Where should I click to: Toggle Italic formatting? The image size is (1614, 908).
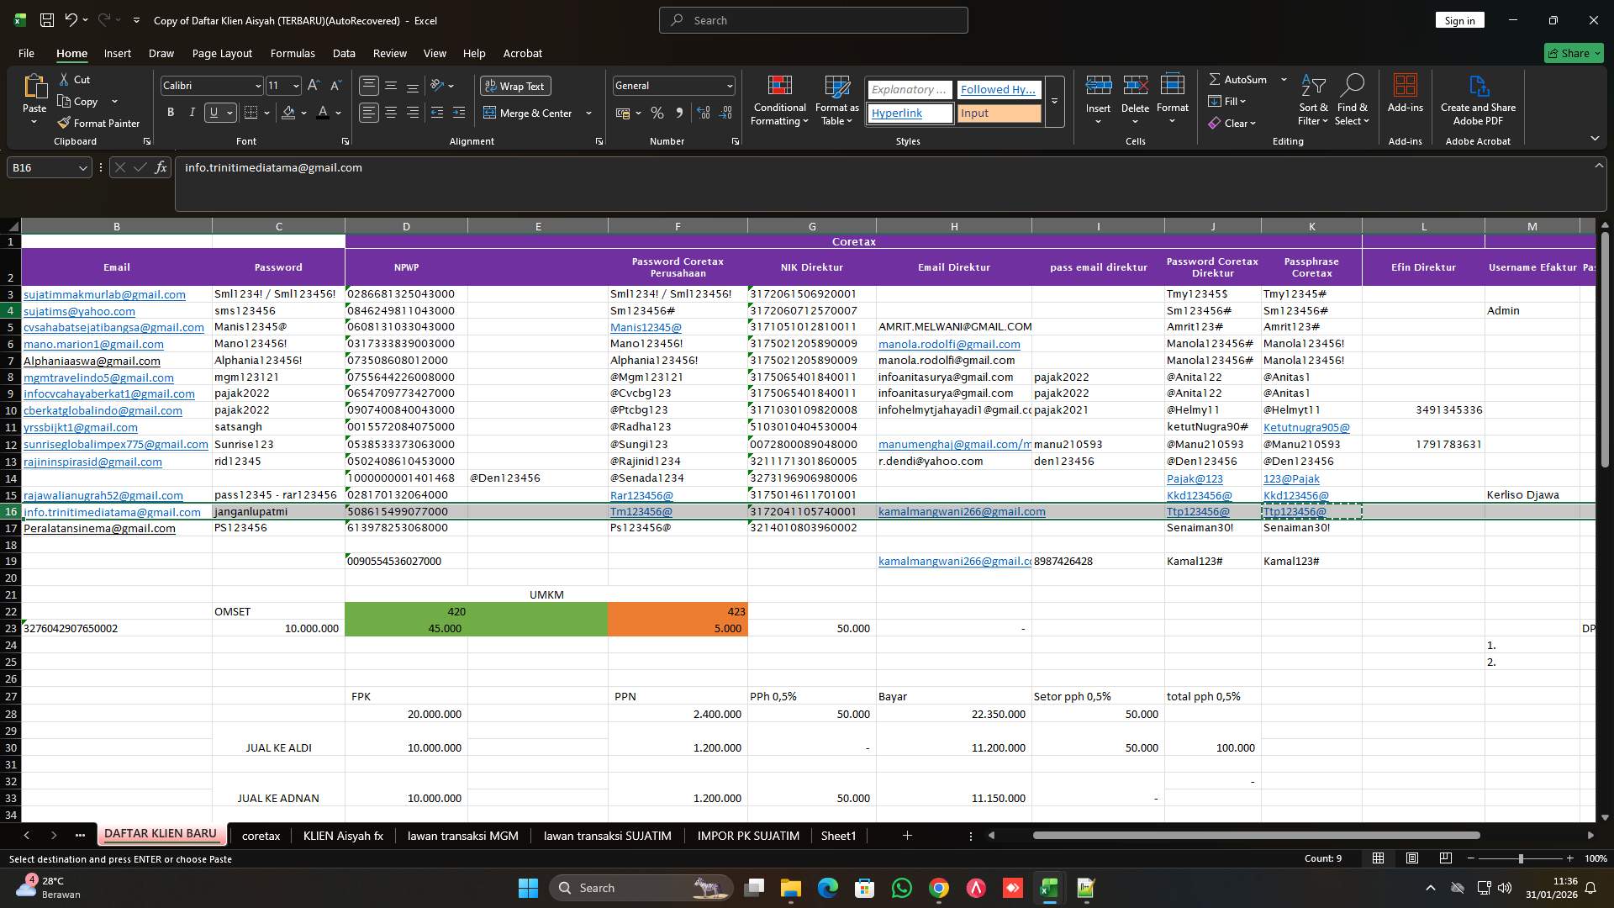pos(192,112)
